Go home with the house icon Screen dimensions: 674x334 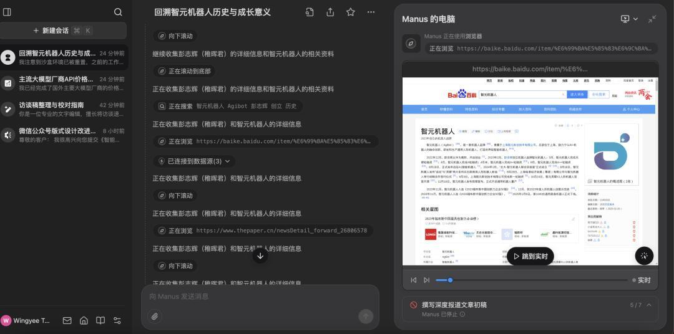coord(84,321)
